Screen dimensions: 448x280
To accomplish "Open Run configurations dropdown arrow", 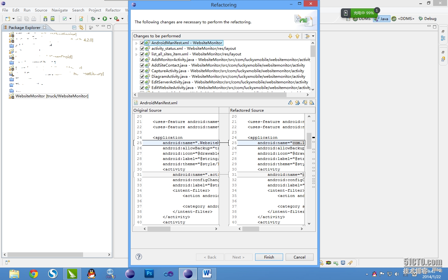I will tap(110, 19).
